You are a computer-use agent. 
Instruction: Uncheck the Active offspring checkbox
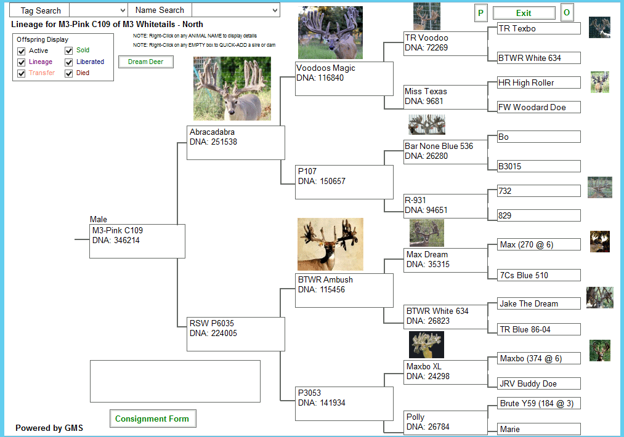tap(22, 51)
